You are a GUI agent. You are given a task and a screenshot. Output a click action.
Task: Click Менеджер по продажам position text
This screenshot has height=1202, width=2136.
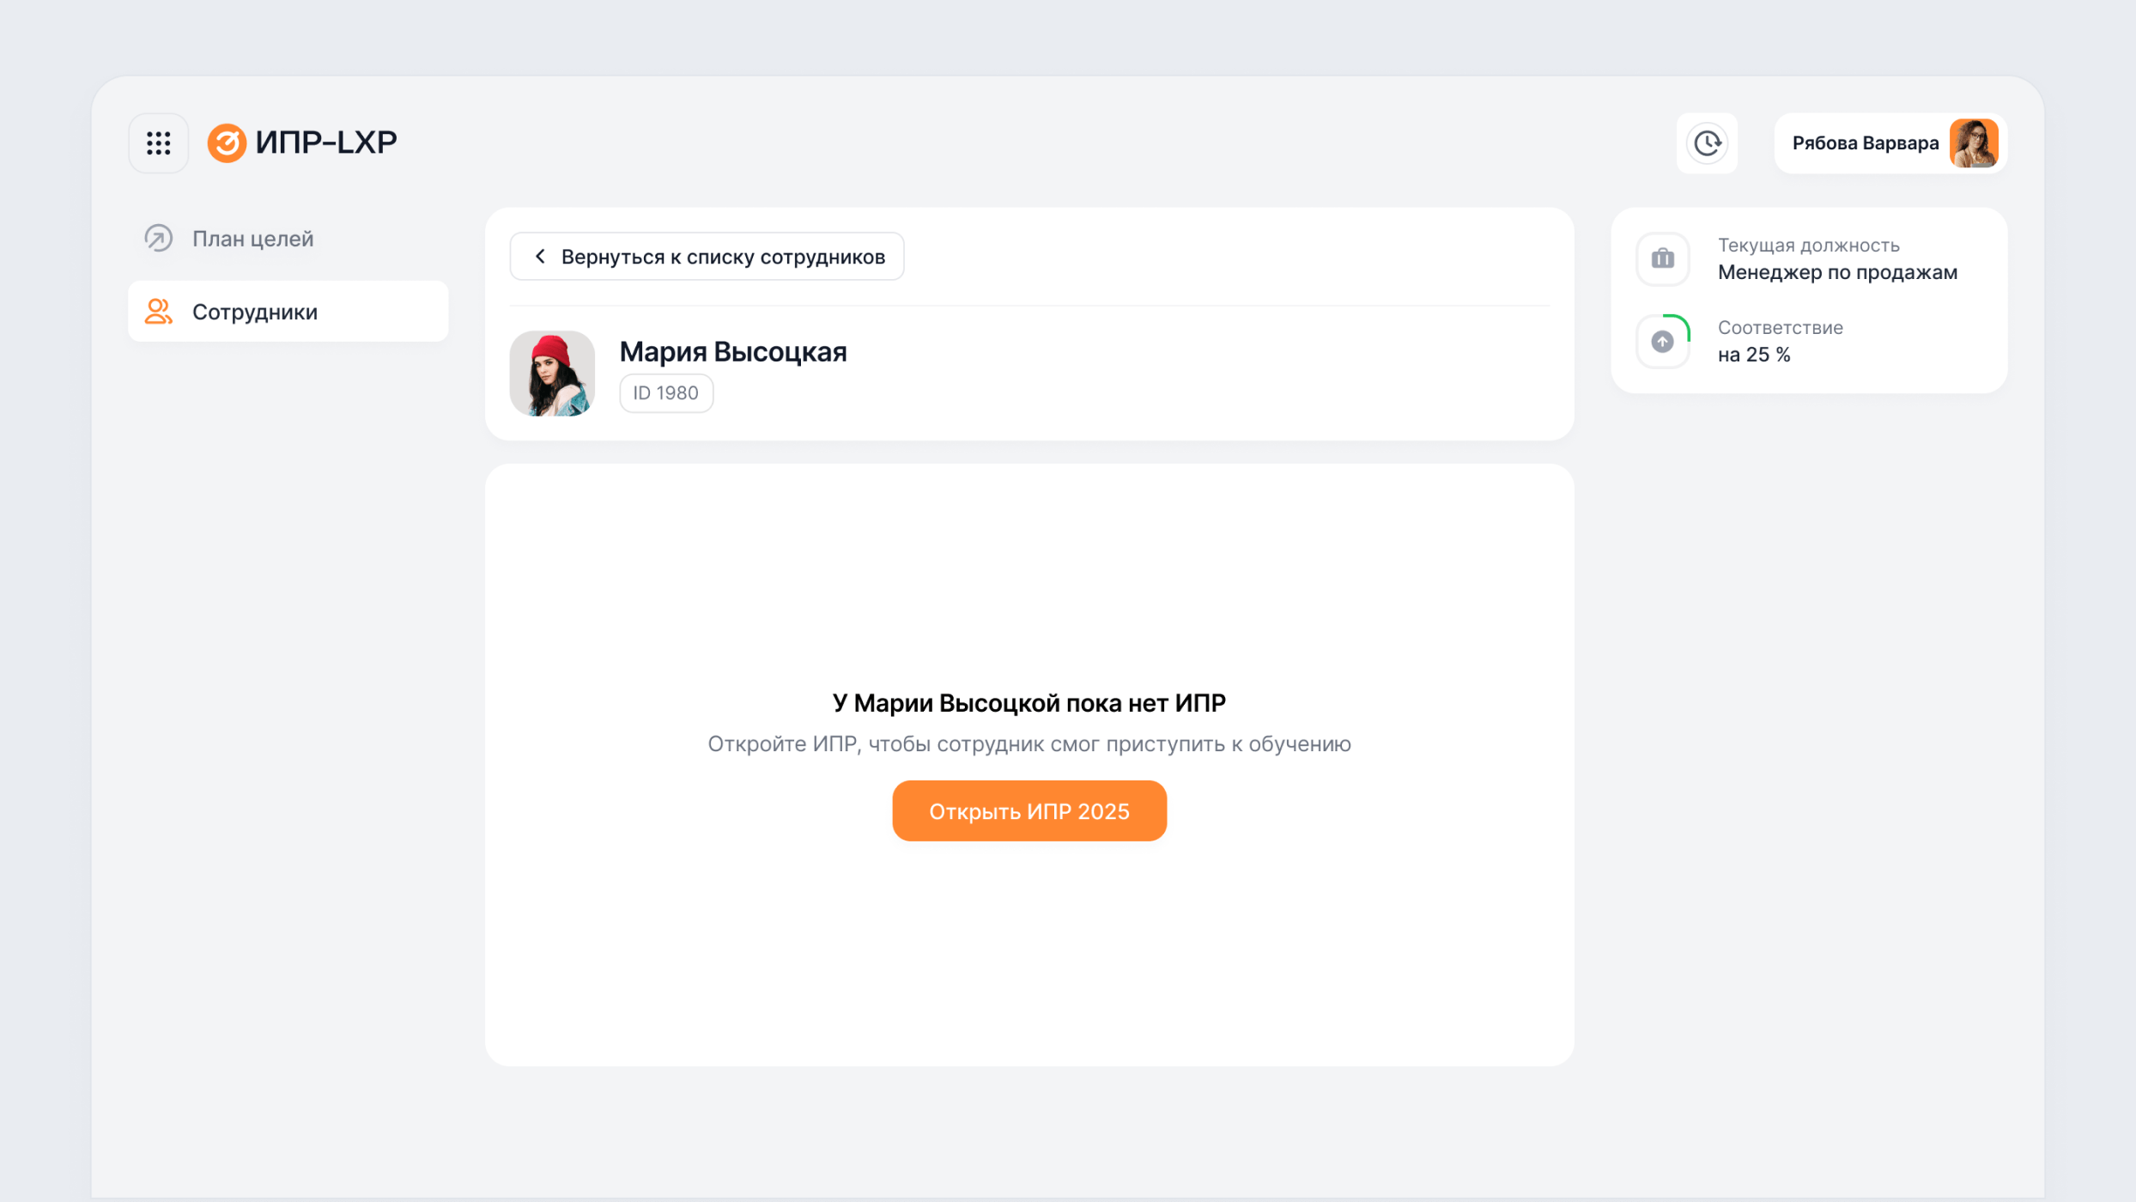tap(1837, 272)
